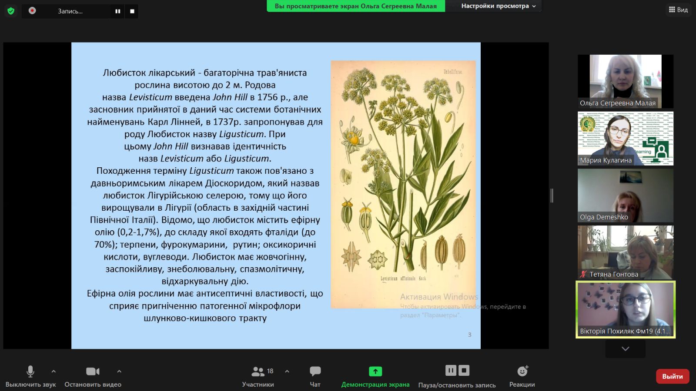Image resolution: width=696 pixels, height=391 pixels.
Task: Click slide page number 3
Action: click(469, 335)
